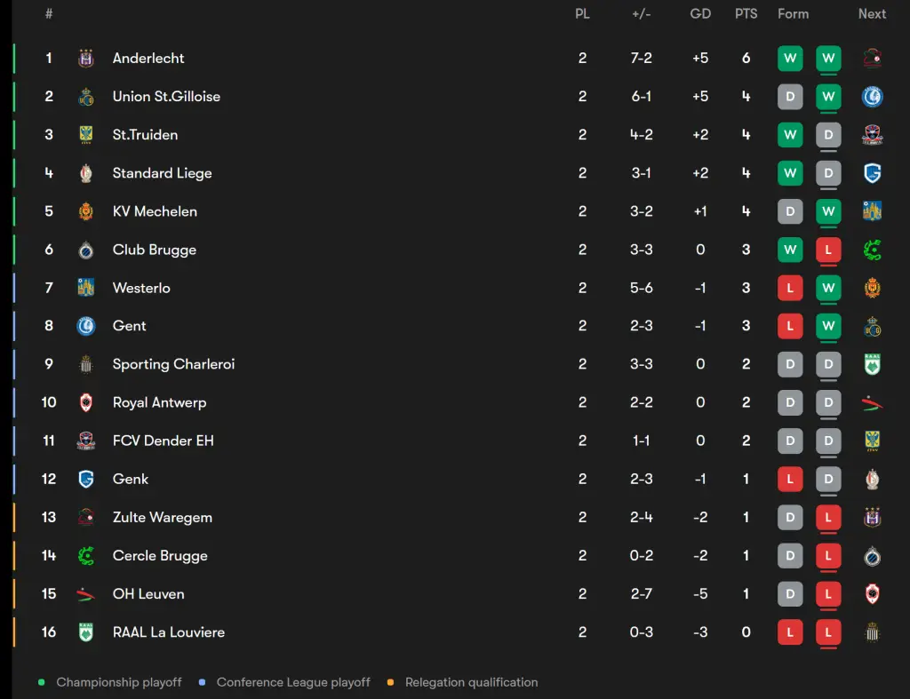Select the Gent logo in row 8
910x699 pixels.
coord(86,326)
